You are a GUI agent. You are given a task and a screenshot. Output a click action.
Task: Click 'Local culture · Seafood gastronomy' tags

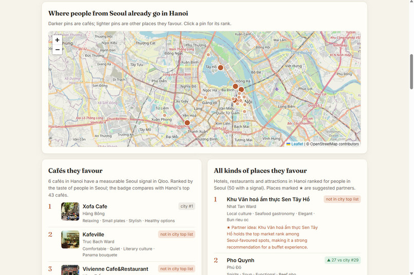point(271,217)
